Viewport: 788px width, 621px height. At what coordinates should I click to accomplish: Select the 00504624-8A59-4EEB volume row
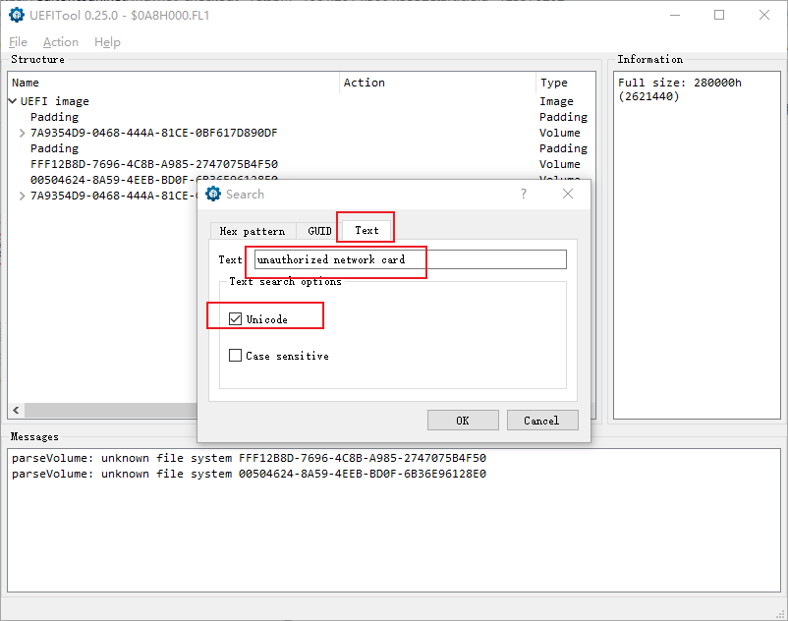[113, 180]
